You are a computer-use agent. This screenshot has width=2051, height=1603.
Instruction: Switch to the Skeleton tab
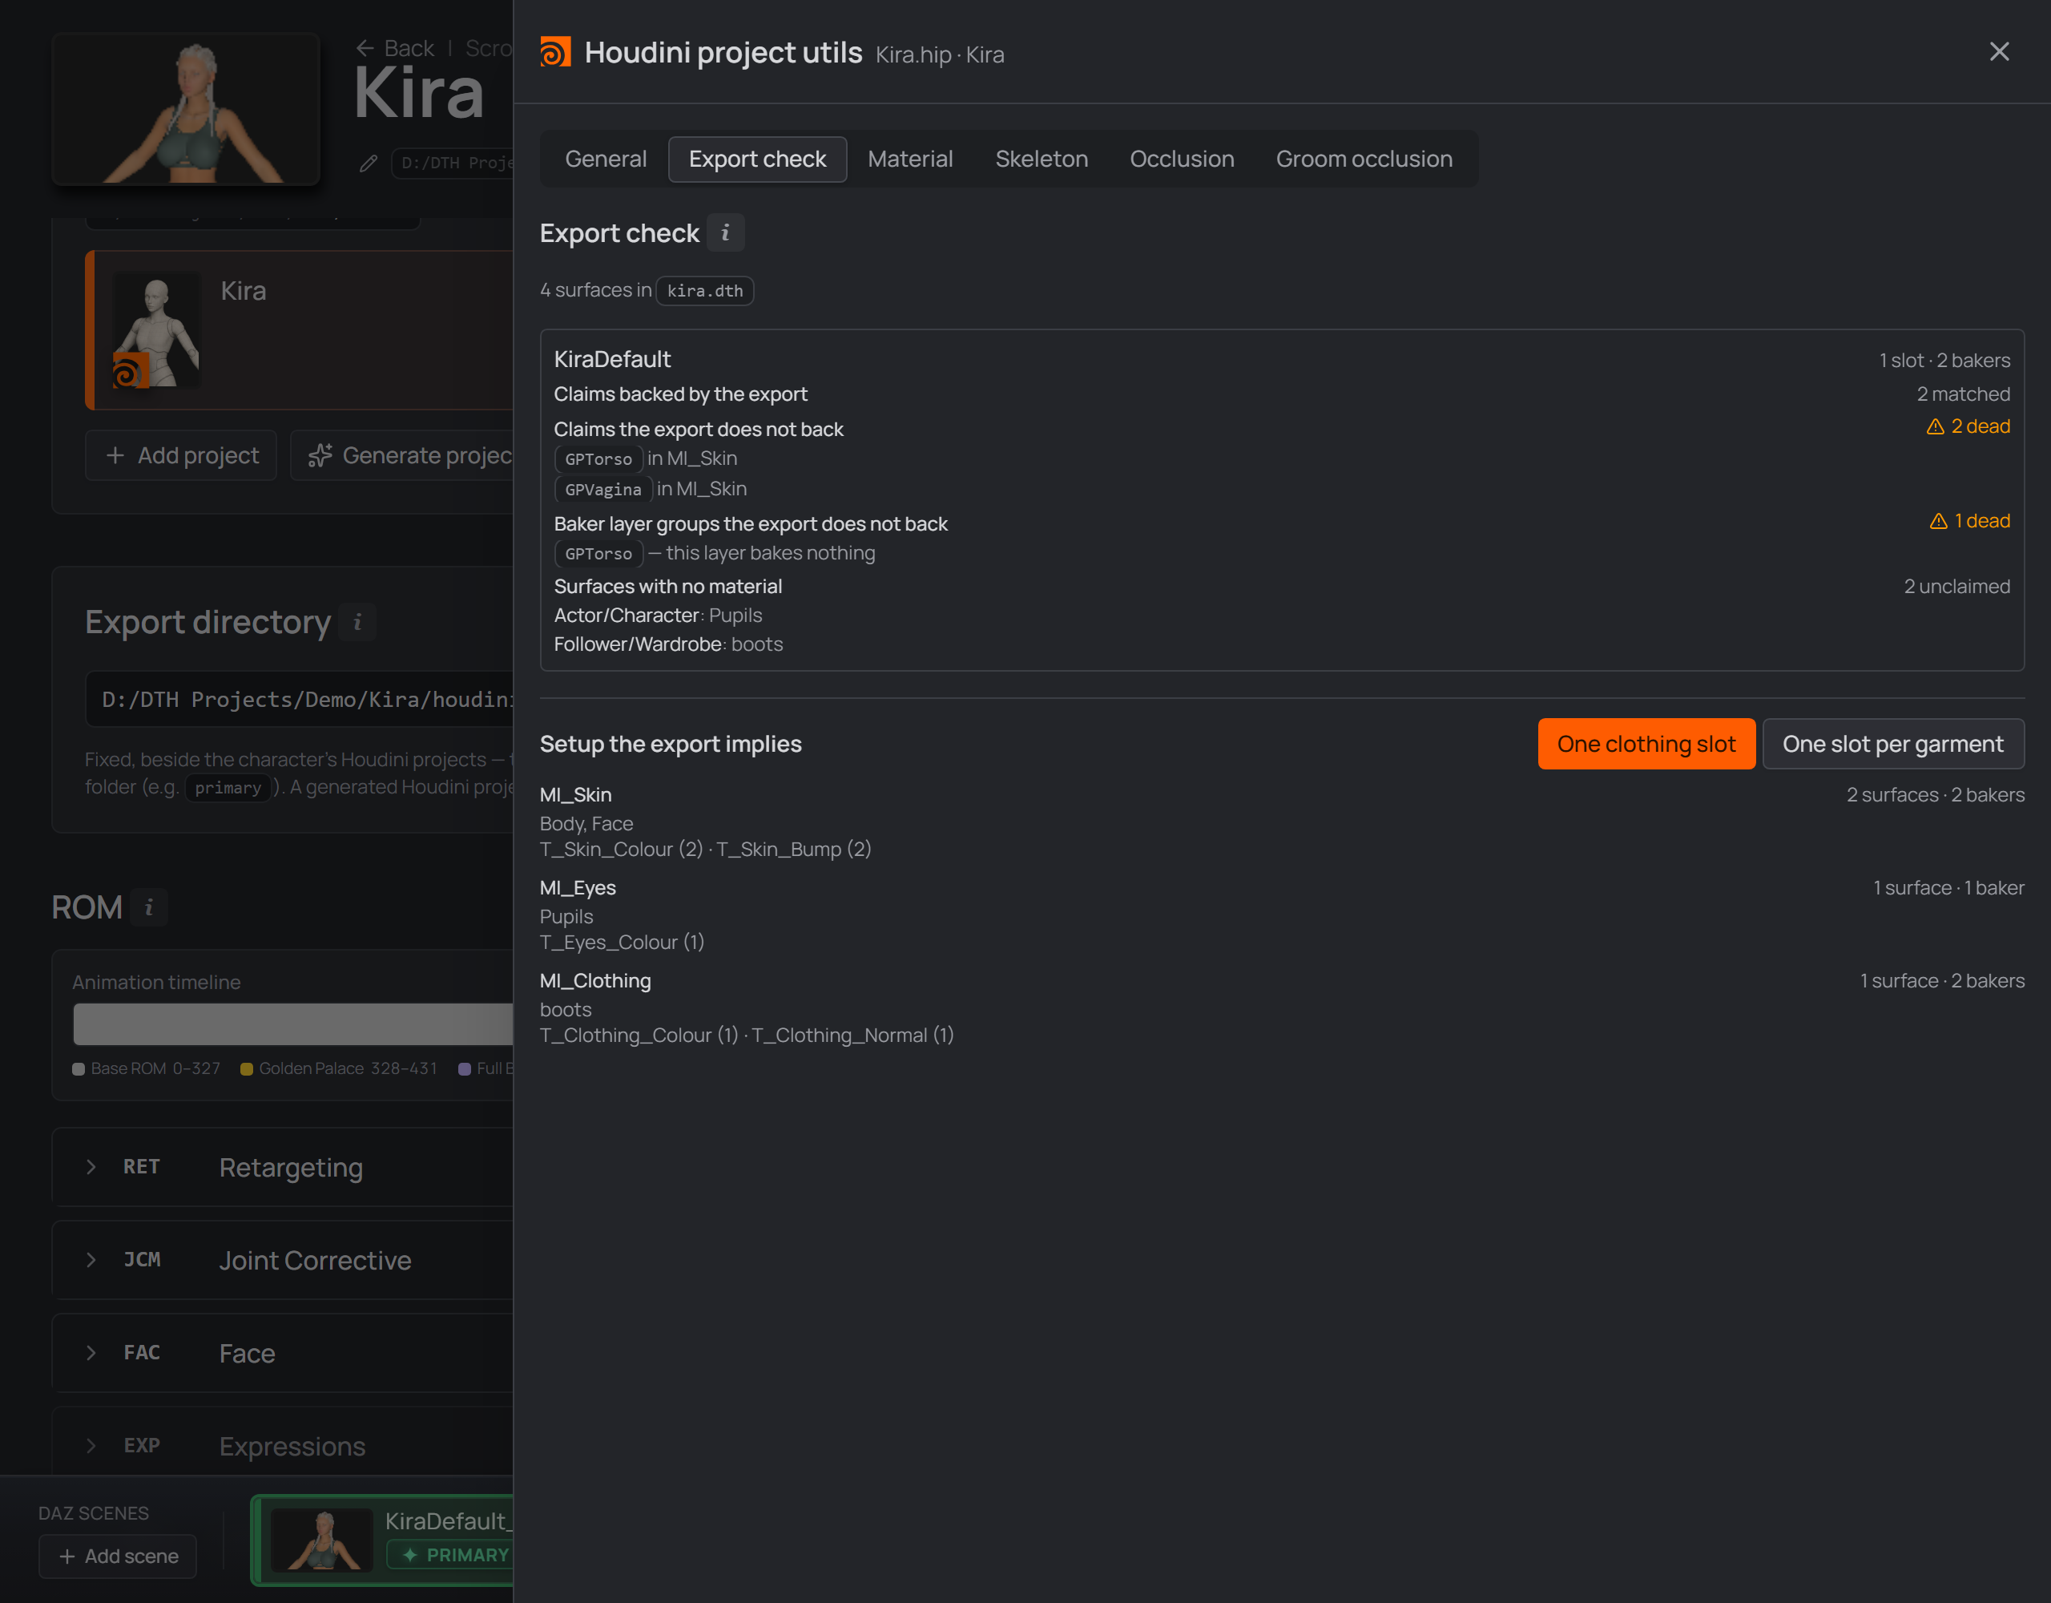[1042, 159]
